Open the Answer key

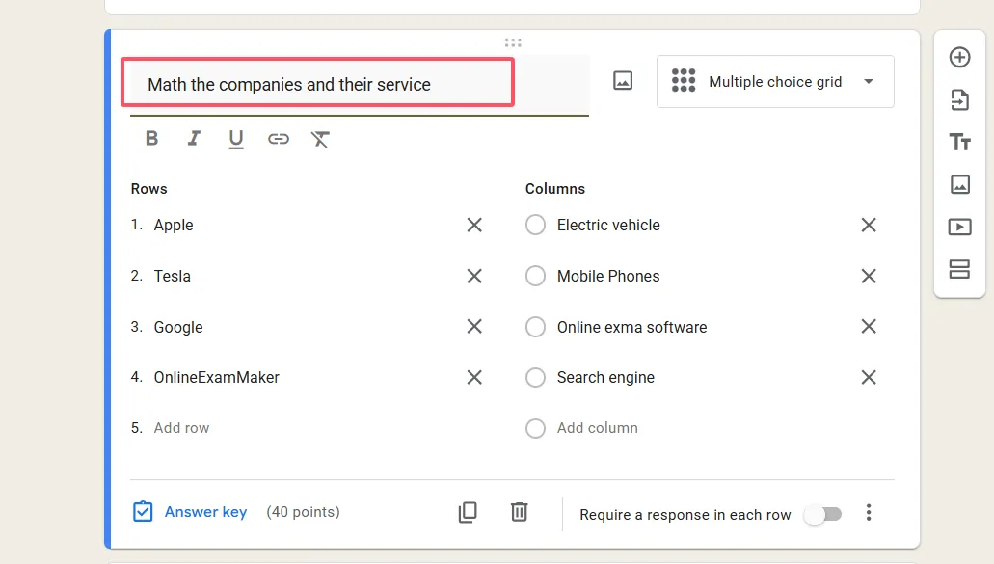point(190,512)
